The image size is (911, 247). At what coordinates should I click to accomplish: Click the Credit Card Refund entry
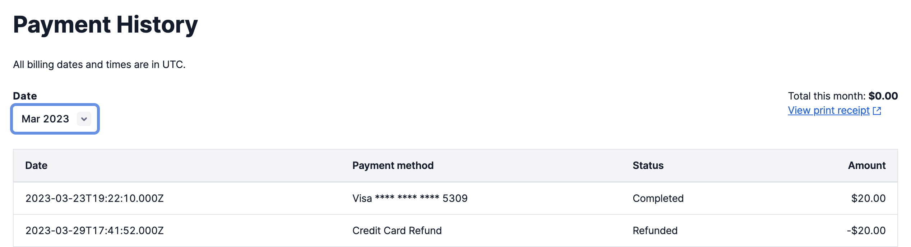[x=397, y=231]
